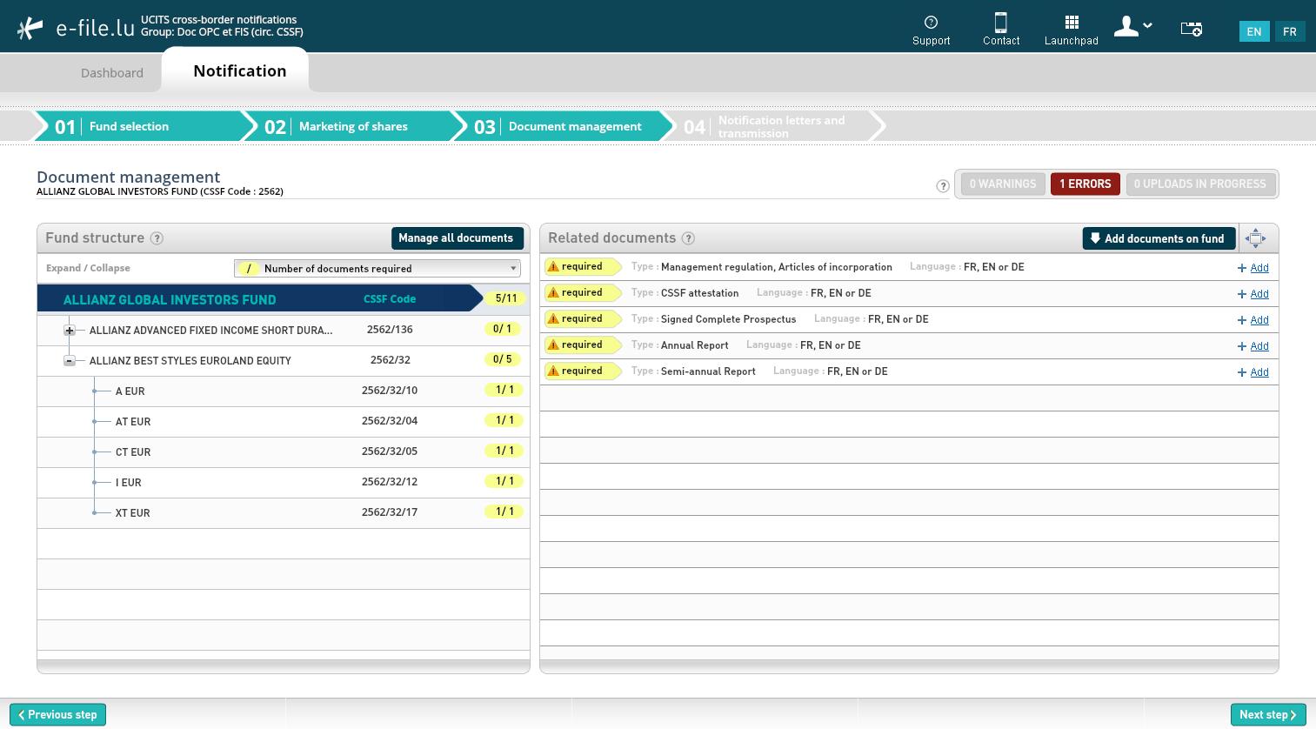Add Semi-annual Report document
Image resolution: width=1316 pixels, height=729 pixels.
tap(1253, 372)
